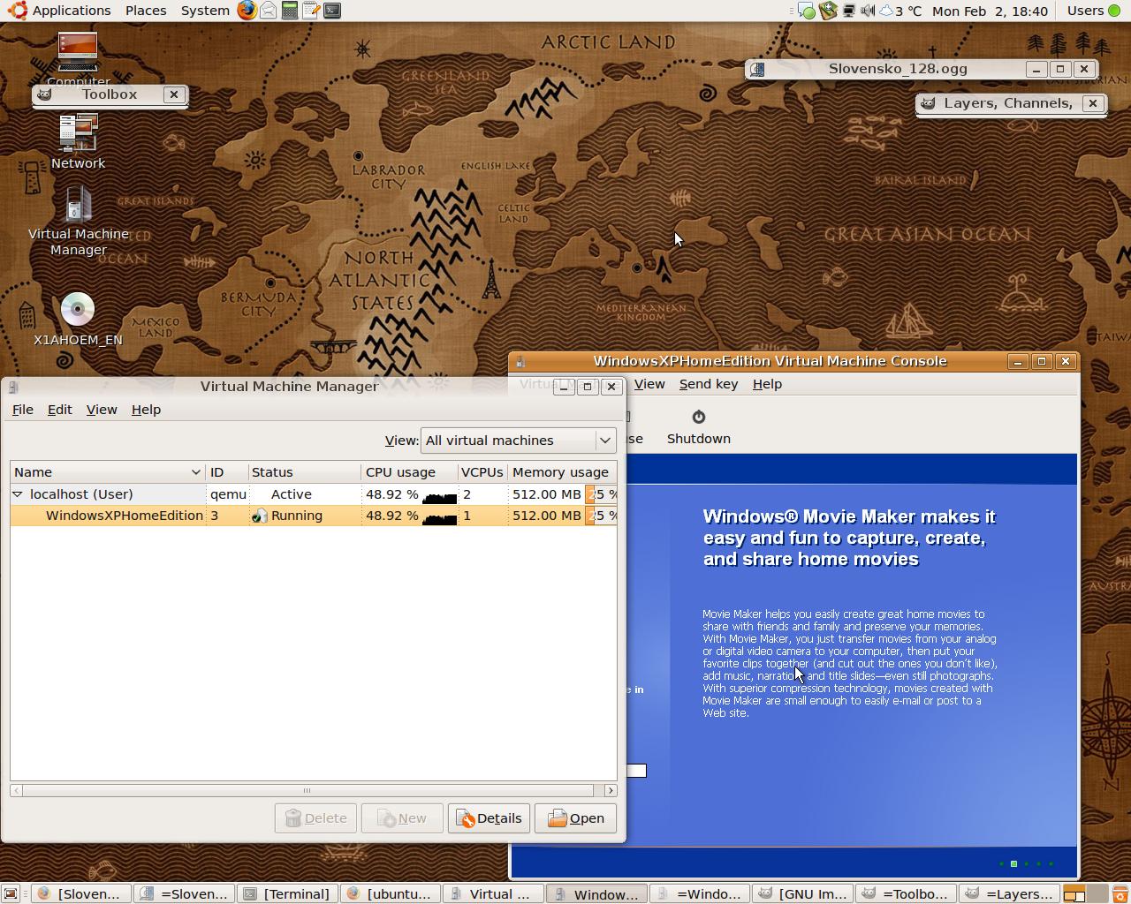Select the Virtual Machine Manager desktop icon

(x=78, y=221)
